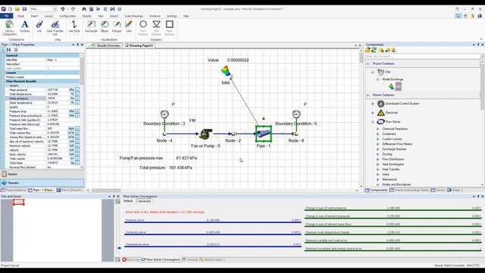Select the Fan or Pump - 0 component
This screenshot has height=273, width=485.
(x=205, y=133)
